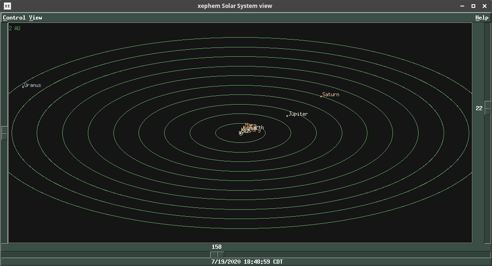Click the date and time status text
Image resolution: width=492 pixels, height=266 pixels.
[x=247, y=262]
